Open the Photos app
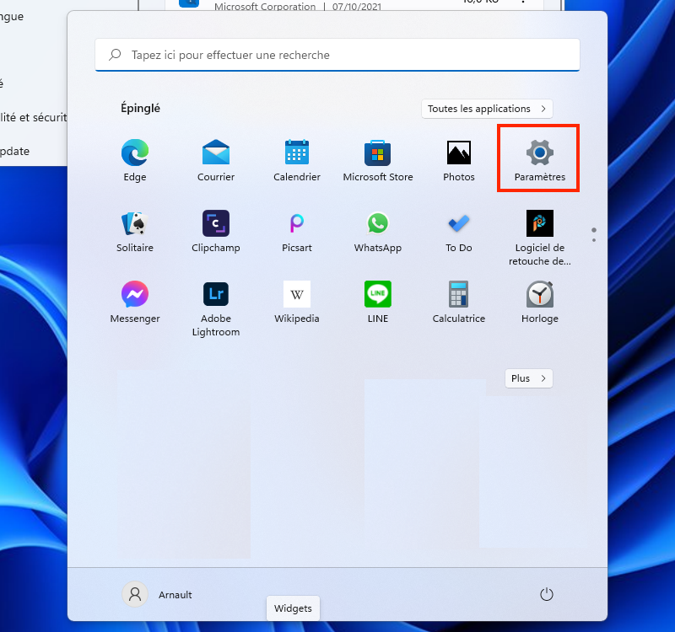The width and height of the screenshot is (675, 632). tap(458, 160)
